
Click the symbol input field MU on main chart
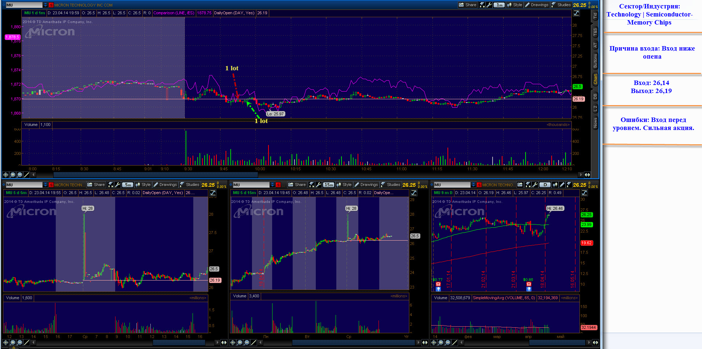pyautogui.click(x=24, y=5)
